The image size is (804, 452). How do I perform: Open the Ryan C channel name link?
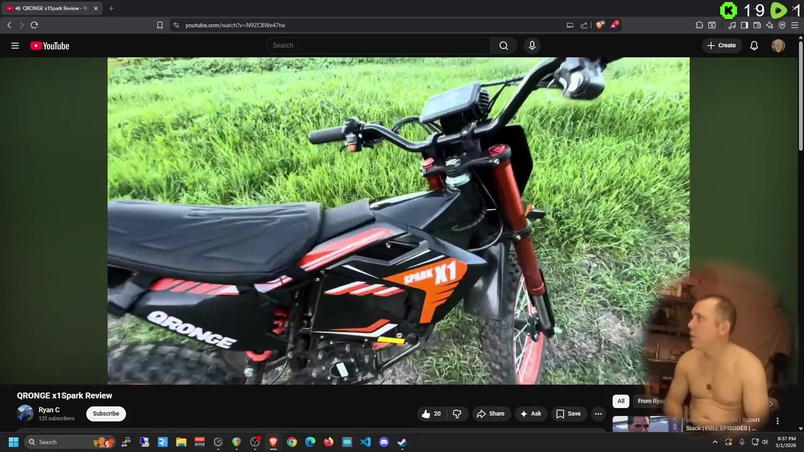[x=49, y=410]
